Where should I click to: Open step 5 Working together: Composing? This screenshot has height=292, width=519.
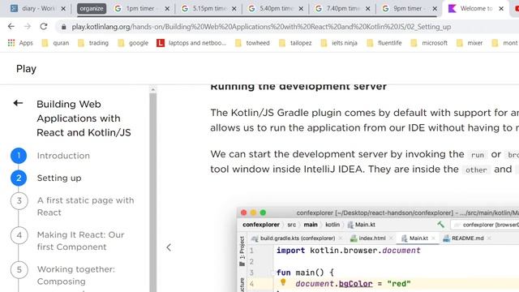[x=75, y=275]
